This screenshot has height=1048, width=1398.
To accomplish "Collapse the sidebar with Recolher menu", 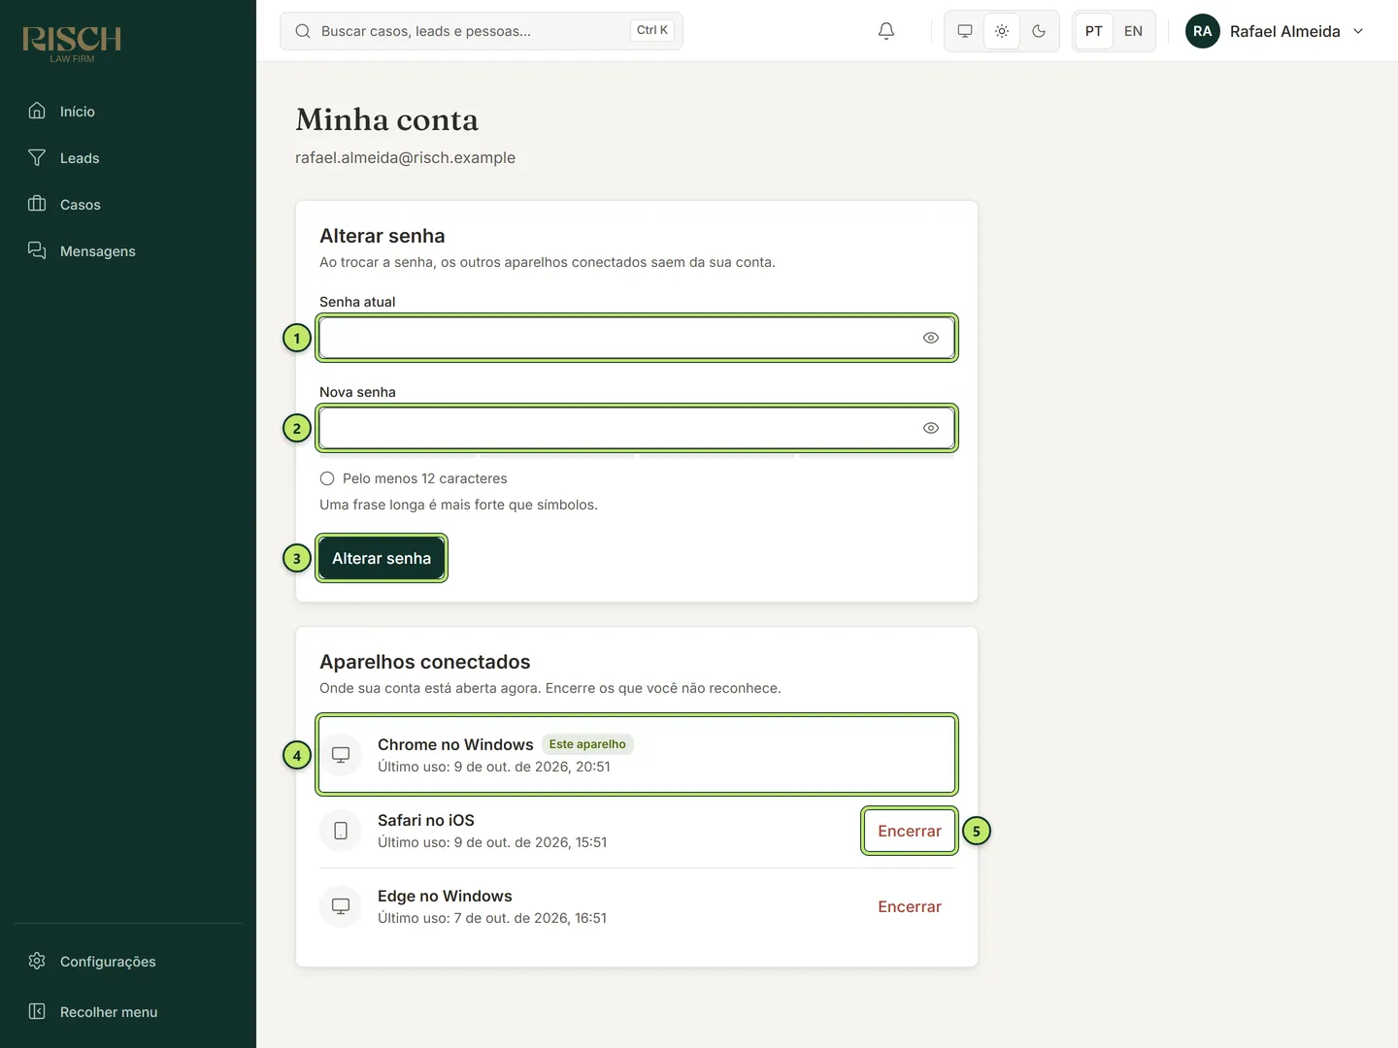I will click(x=128, y=1012).
